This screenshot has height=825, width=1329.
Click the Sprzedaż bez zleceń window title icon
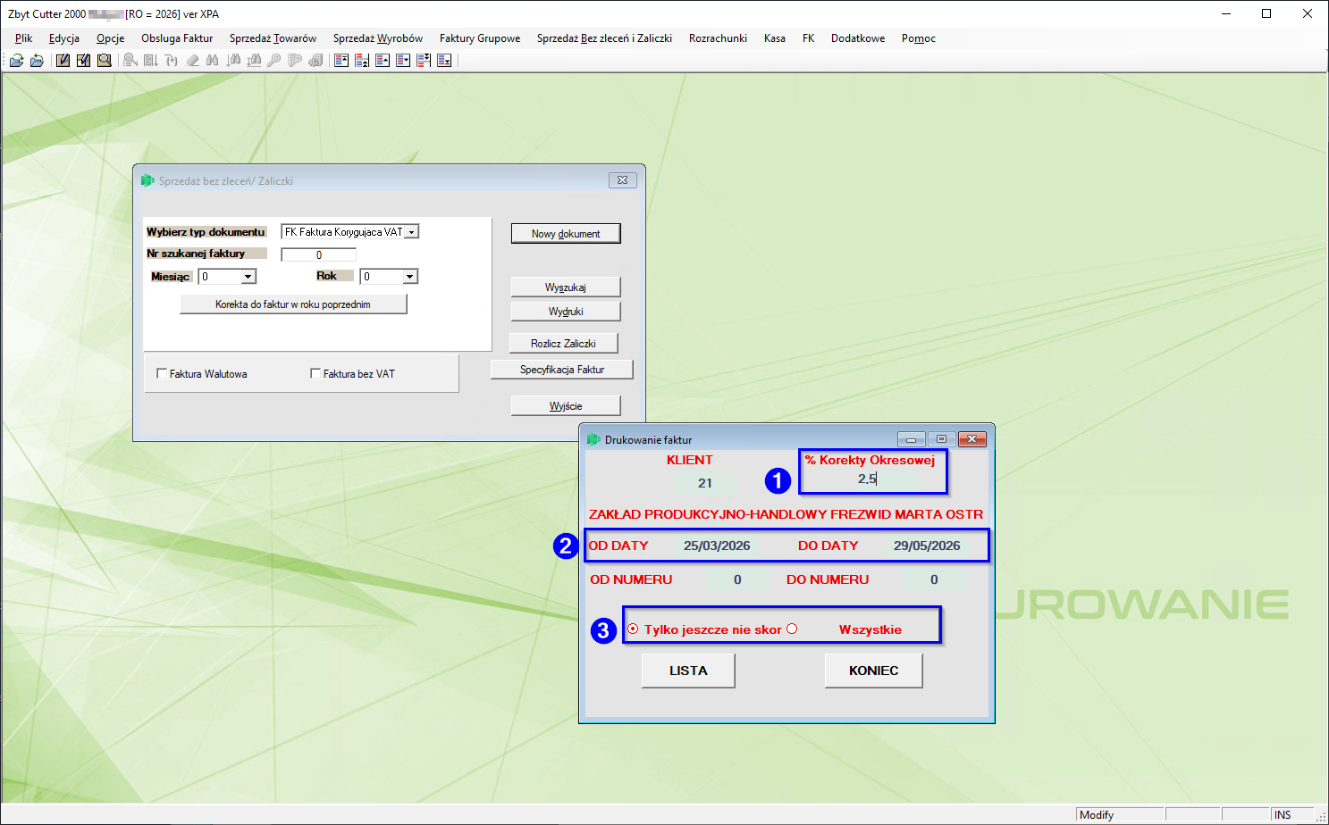click(147, 180)
